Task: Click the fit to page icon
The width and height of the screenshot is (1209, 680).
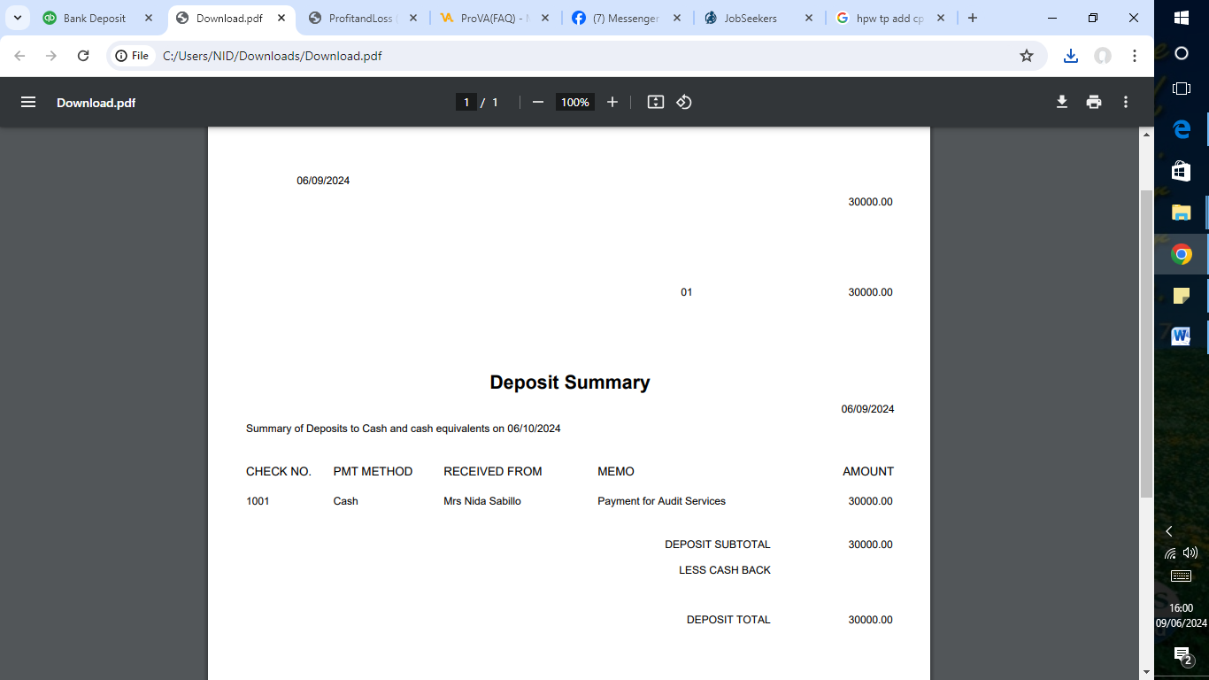Action: tap(656, 102)
